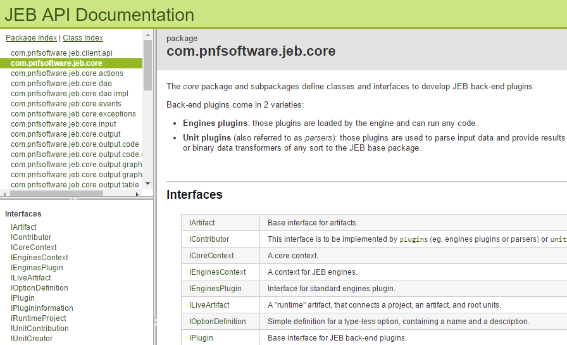Open IUnitContribution in the sidebar class list

[40, 329]
